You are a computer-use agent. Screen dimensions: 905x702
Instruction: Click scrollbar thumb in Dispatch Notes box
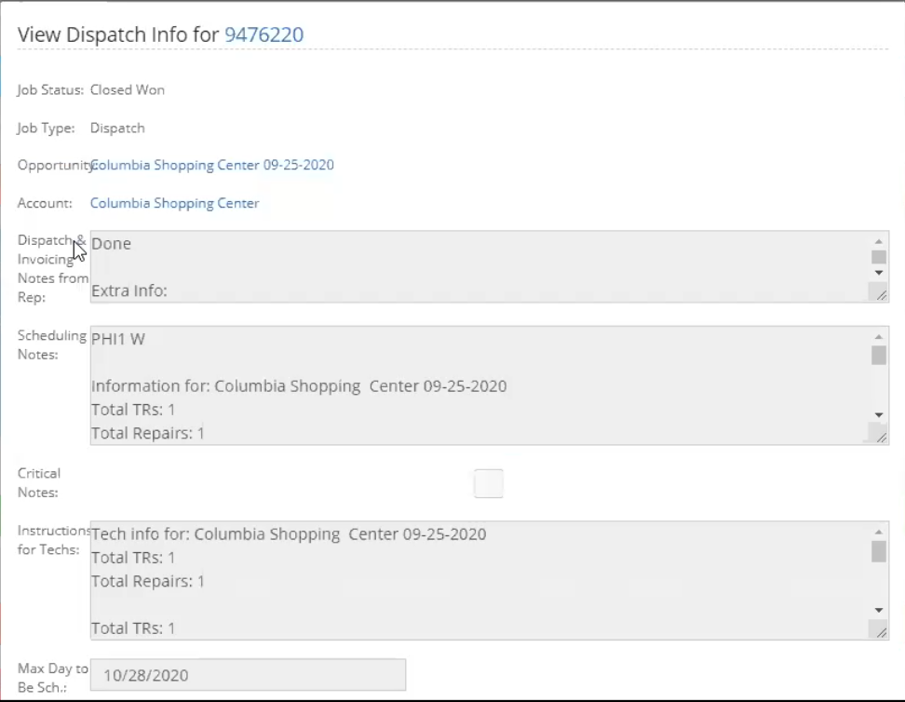pyautogui.click(x=878, y=257)
